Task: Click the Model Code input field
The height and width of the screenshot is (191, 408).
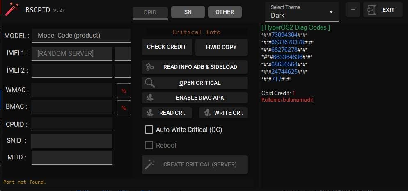Action: [81, 36]
